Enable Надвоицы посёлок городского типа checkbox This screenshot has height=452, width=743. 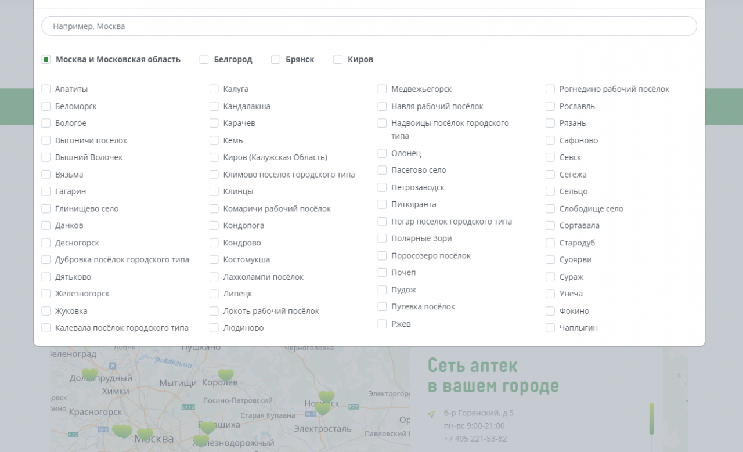382,123
